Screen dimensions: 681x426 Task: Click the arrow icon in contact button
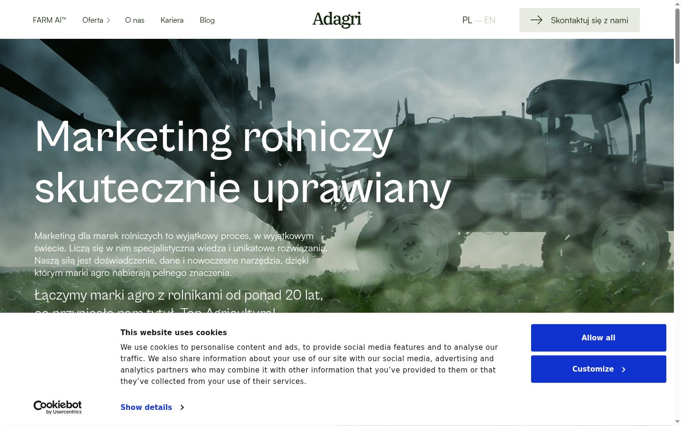tap(536, 20)
